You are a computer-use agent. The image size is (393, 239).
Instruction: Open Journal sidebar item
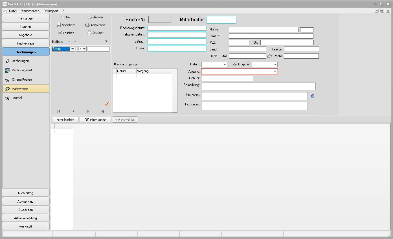(x=26, y=98)
